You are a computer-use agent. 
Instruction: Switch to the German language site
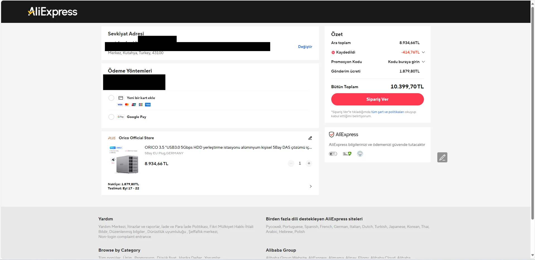[341, 227]
